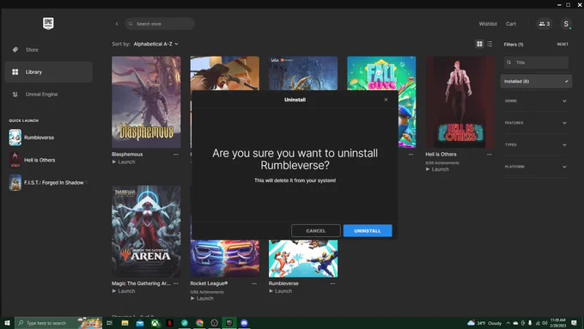Screen dimensions: 584x329
Task: Expand the Platform filter section
Action: click(x=536, y=167)
